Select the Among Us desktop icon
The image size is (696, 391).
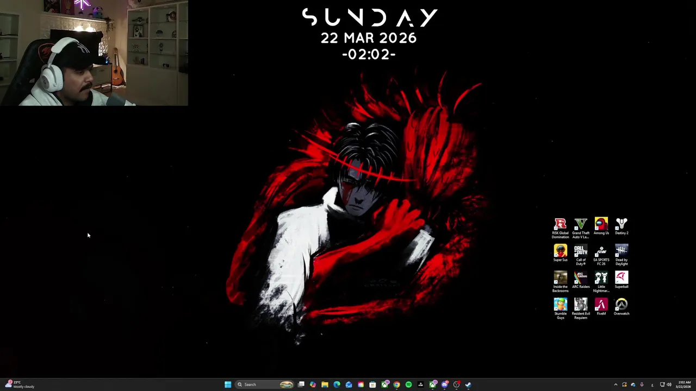coord(601,226)
